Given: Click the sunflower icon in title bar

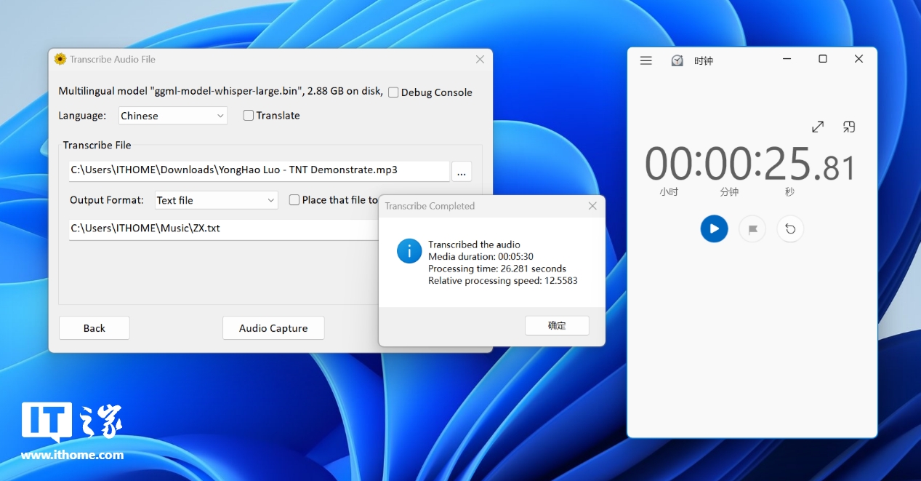Looking at the screenshot, I should 60,60.
